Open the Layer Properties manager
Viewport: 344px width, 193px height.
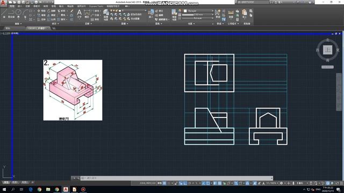pyautogui.click(x=106, y=15)
